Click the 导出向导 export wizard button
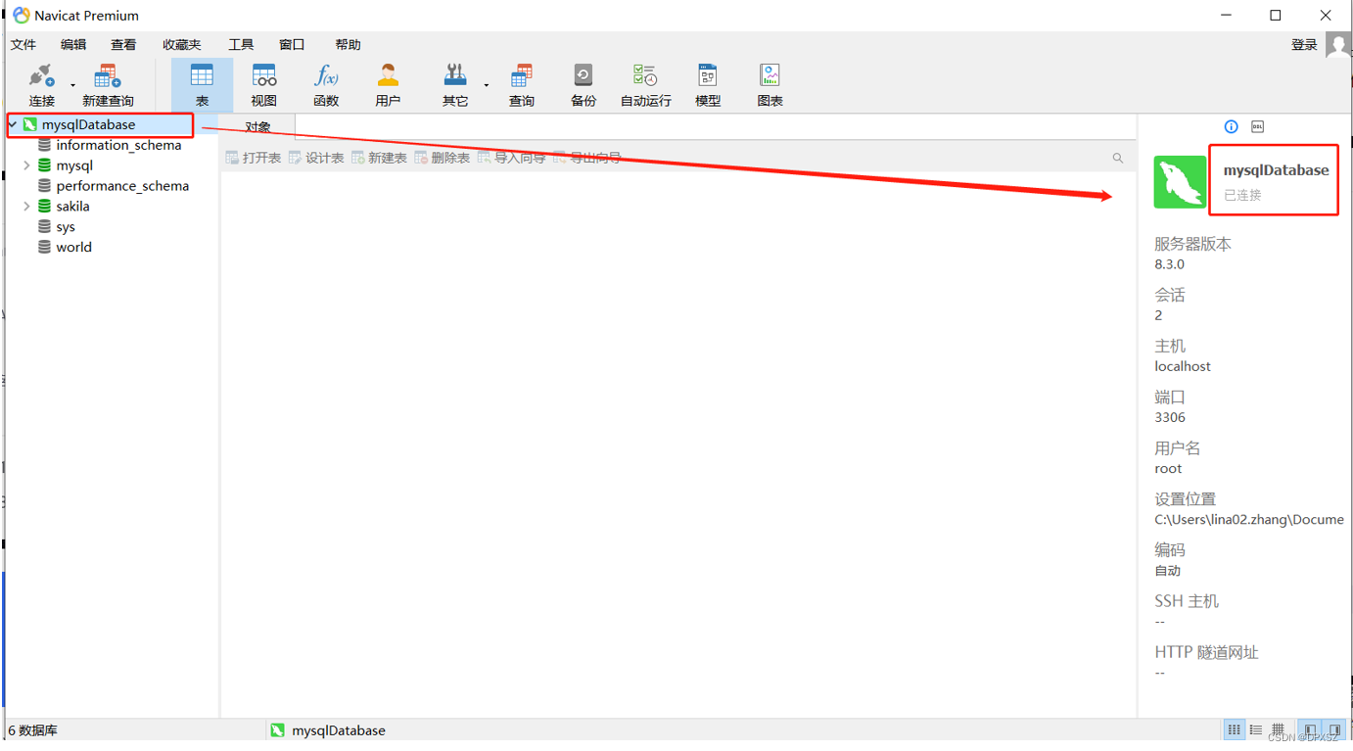Screen dimensions: 1353x751 click(x=587, y=158)
